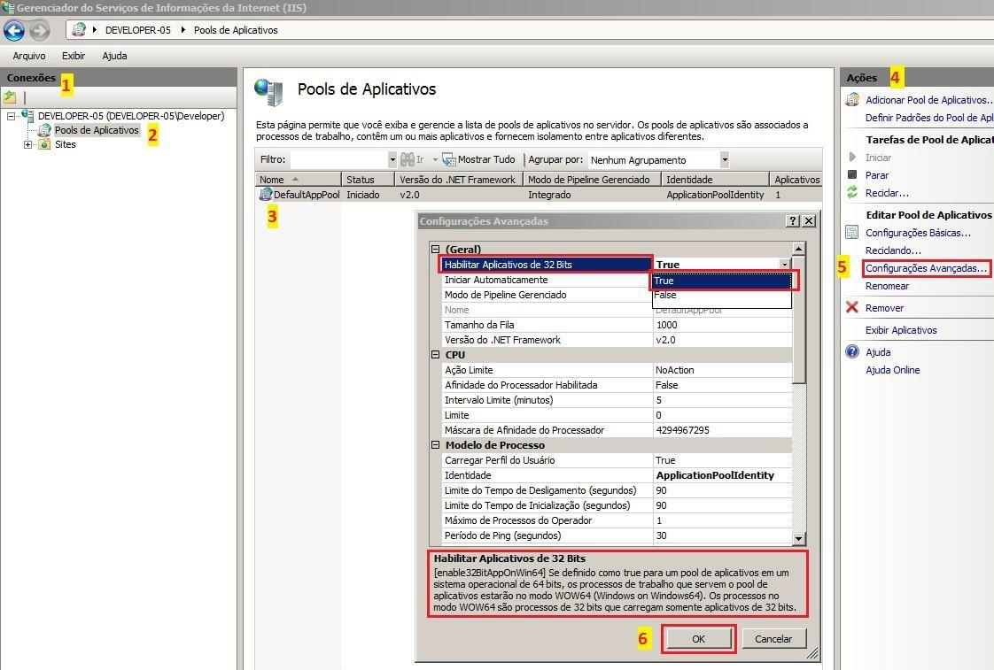Click the DEVELOPER-05 server tree icon
994x670 pixels.
tap(27, 115)
